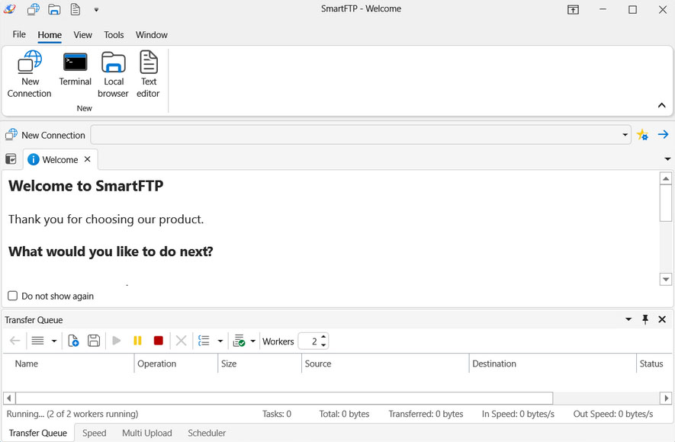
Task: Click quick access local browser folder icon
Action: click(54, 9)
